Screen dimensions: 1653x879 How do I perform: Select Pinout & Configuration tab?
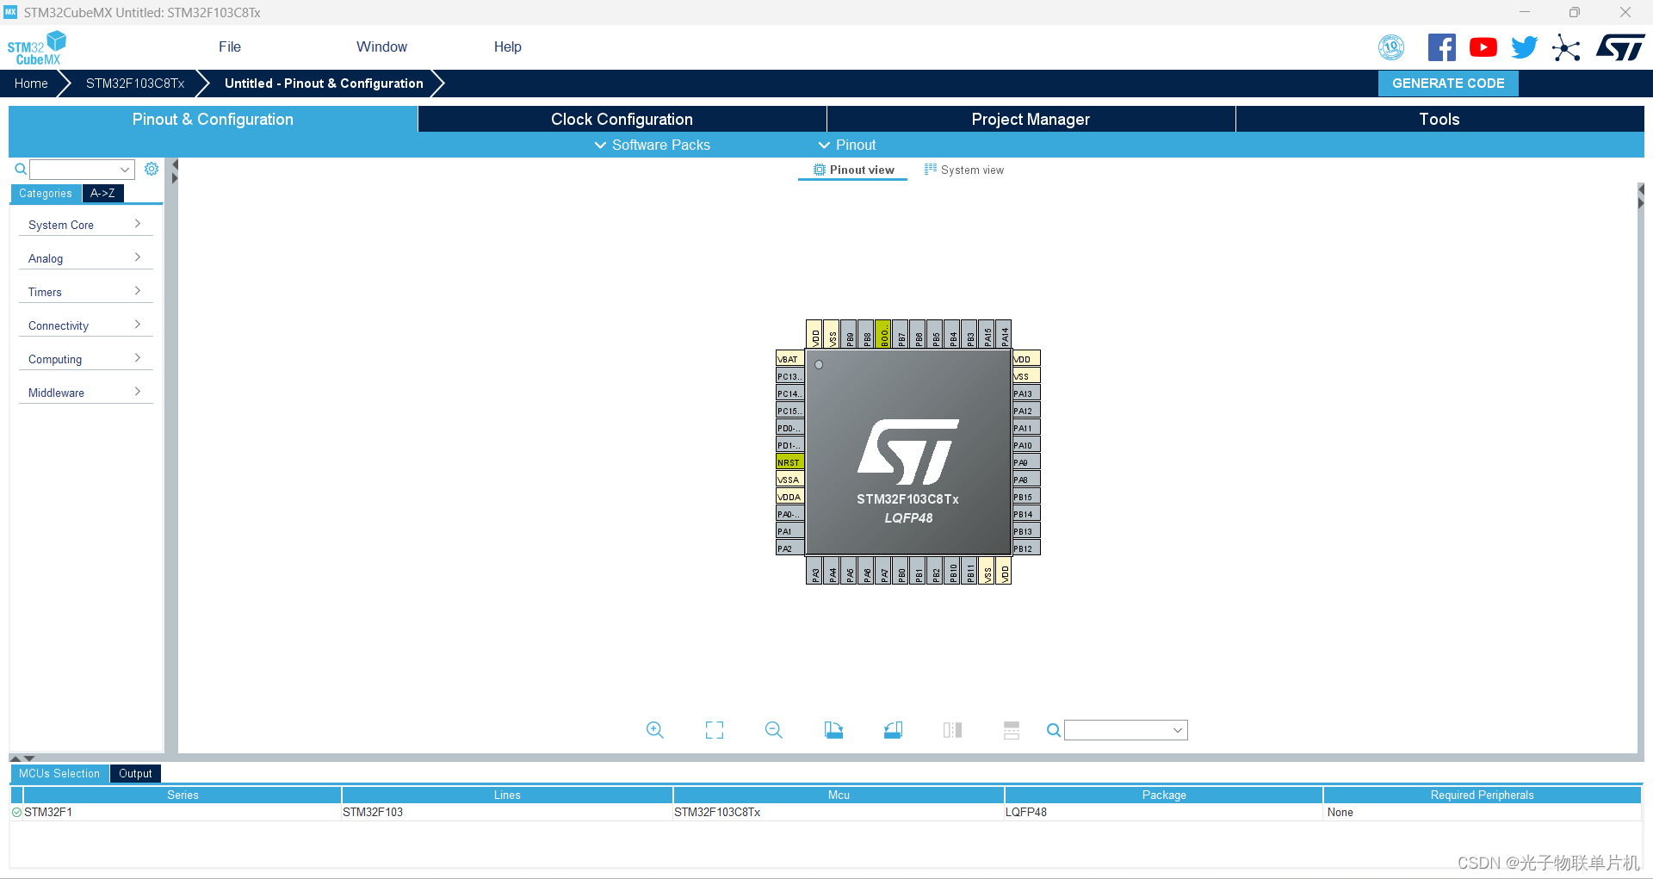(213, 119)
